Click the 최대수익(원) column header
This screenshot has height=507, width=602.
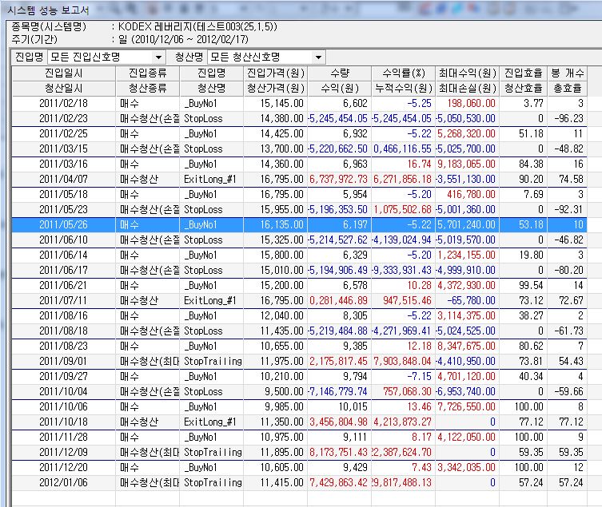point(468,73)
